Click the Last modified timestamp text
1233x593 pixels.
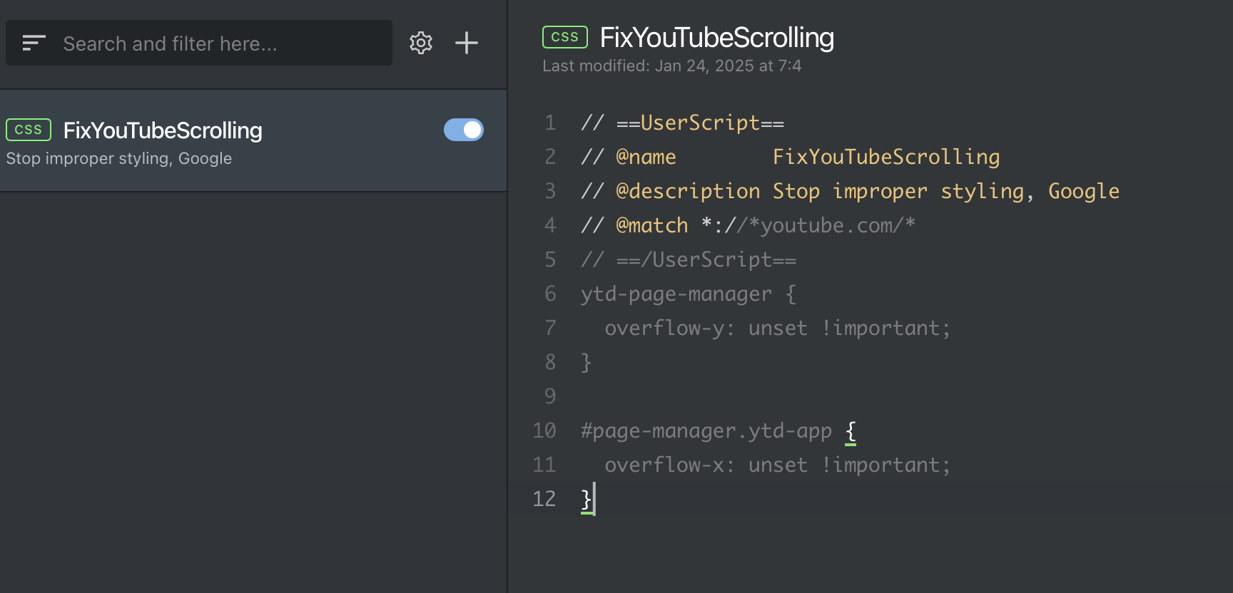click(671, 66)
